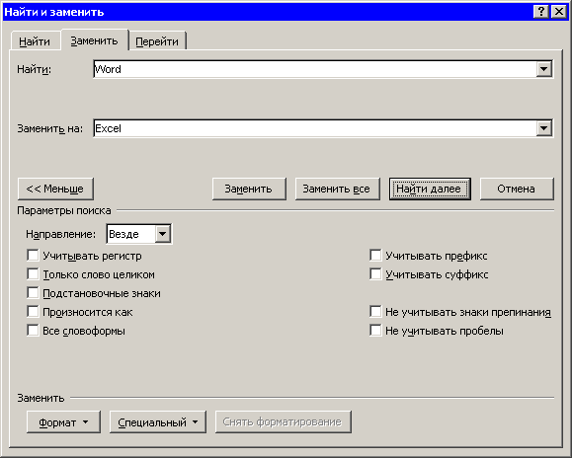Click the Найти input field containing Word

[x=315, y=69]
